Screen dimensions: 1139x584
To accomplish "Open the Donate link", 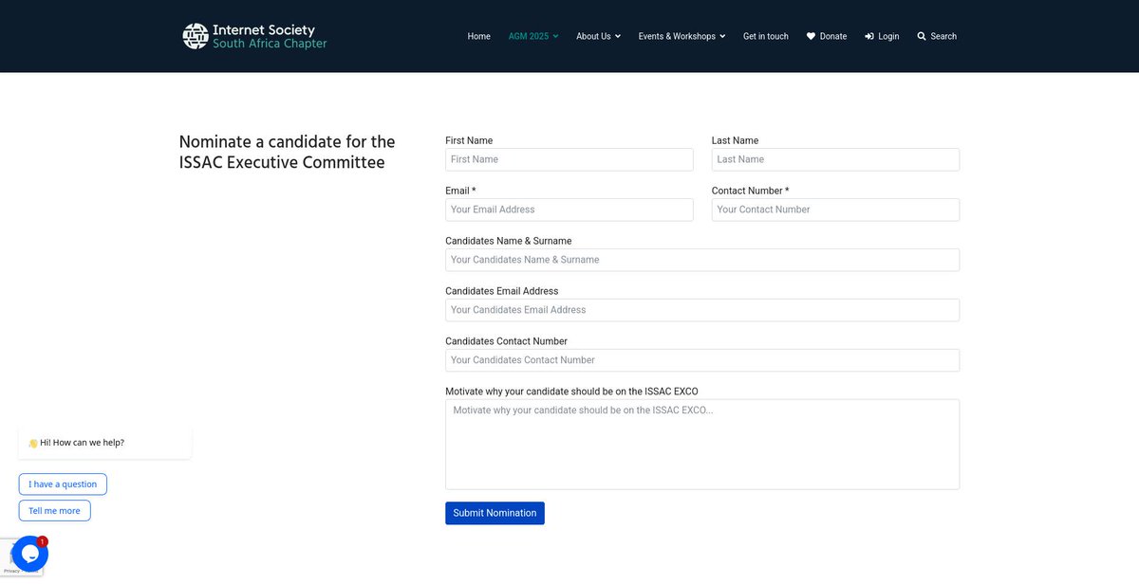I will tap(833, 36).
